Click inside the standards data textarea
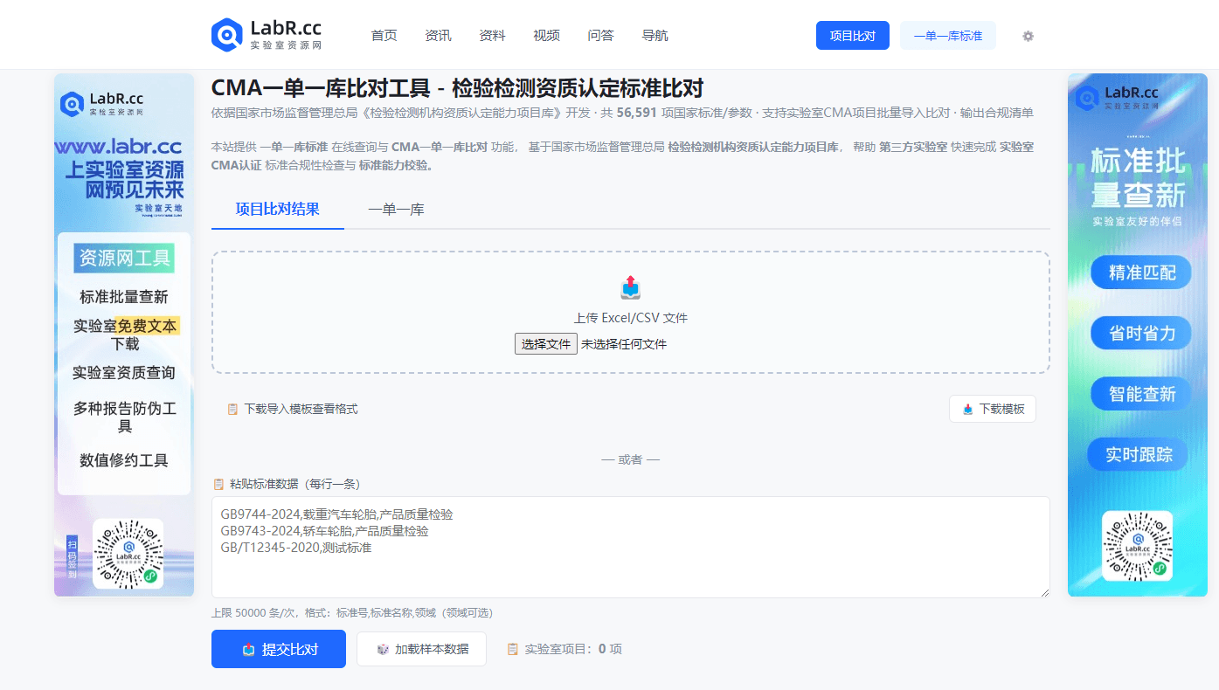Viewport: 1219px width, 690px height. [630, 547]
